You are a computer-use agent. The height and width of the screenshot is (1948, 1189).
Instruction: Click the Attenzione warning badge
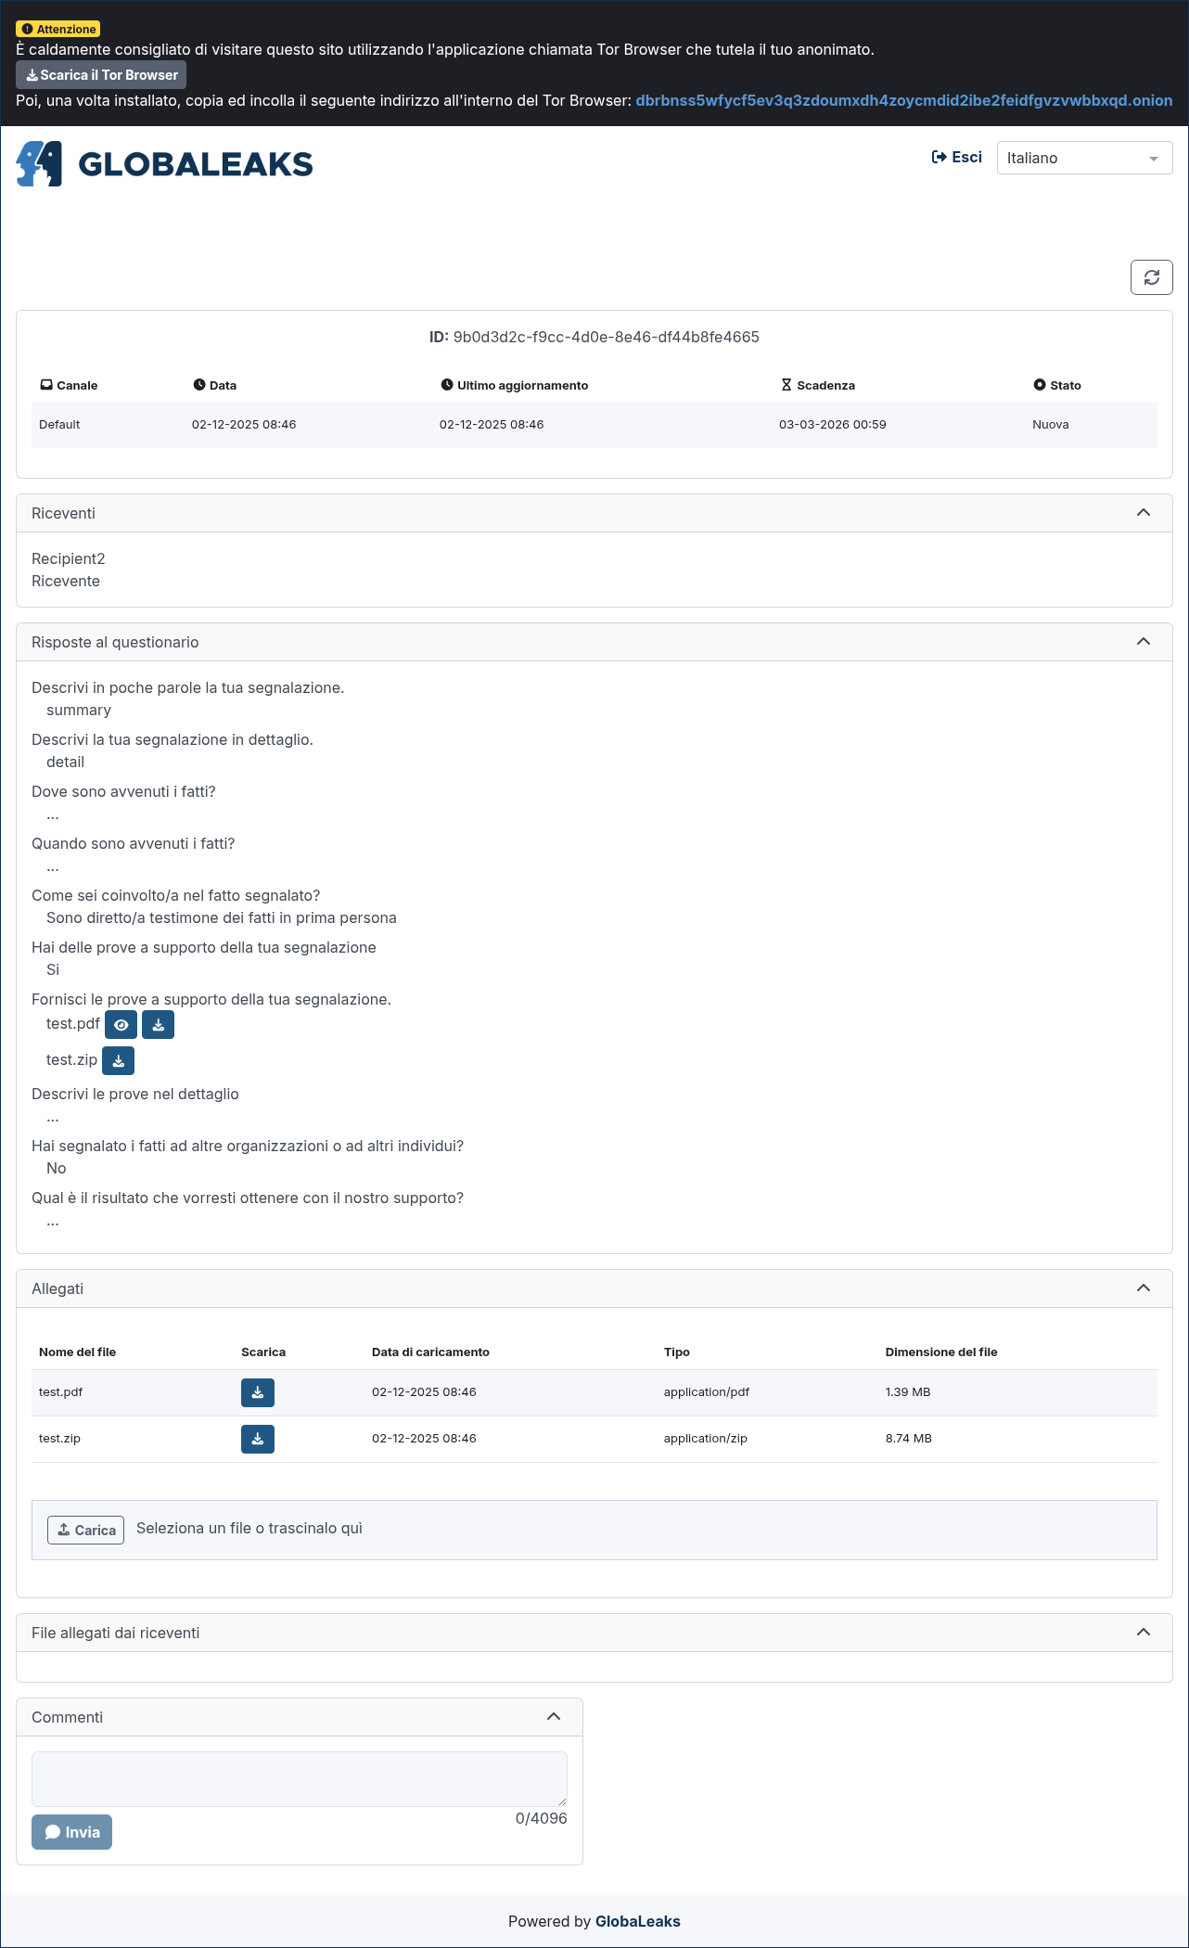(x=58, y=29)
